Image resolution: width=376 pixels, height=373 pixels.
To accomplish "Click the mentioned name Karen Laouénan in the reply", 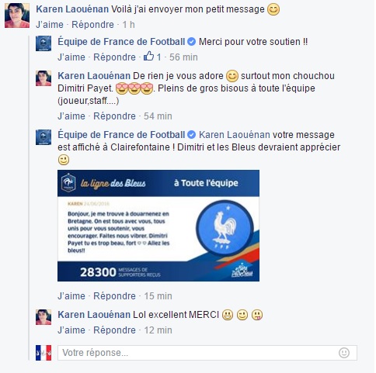I will 235,135.
